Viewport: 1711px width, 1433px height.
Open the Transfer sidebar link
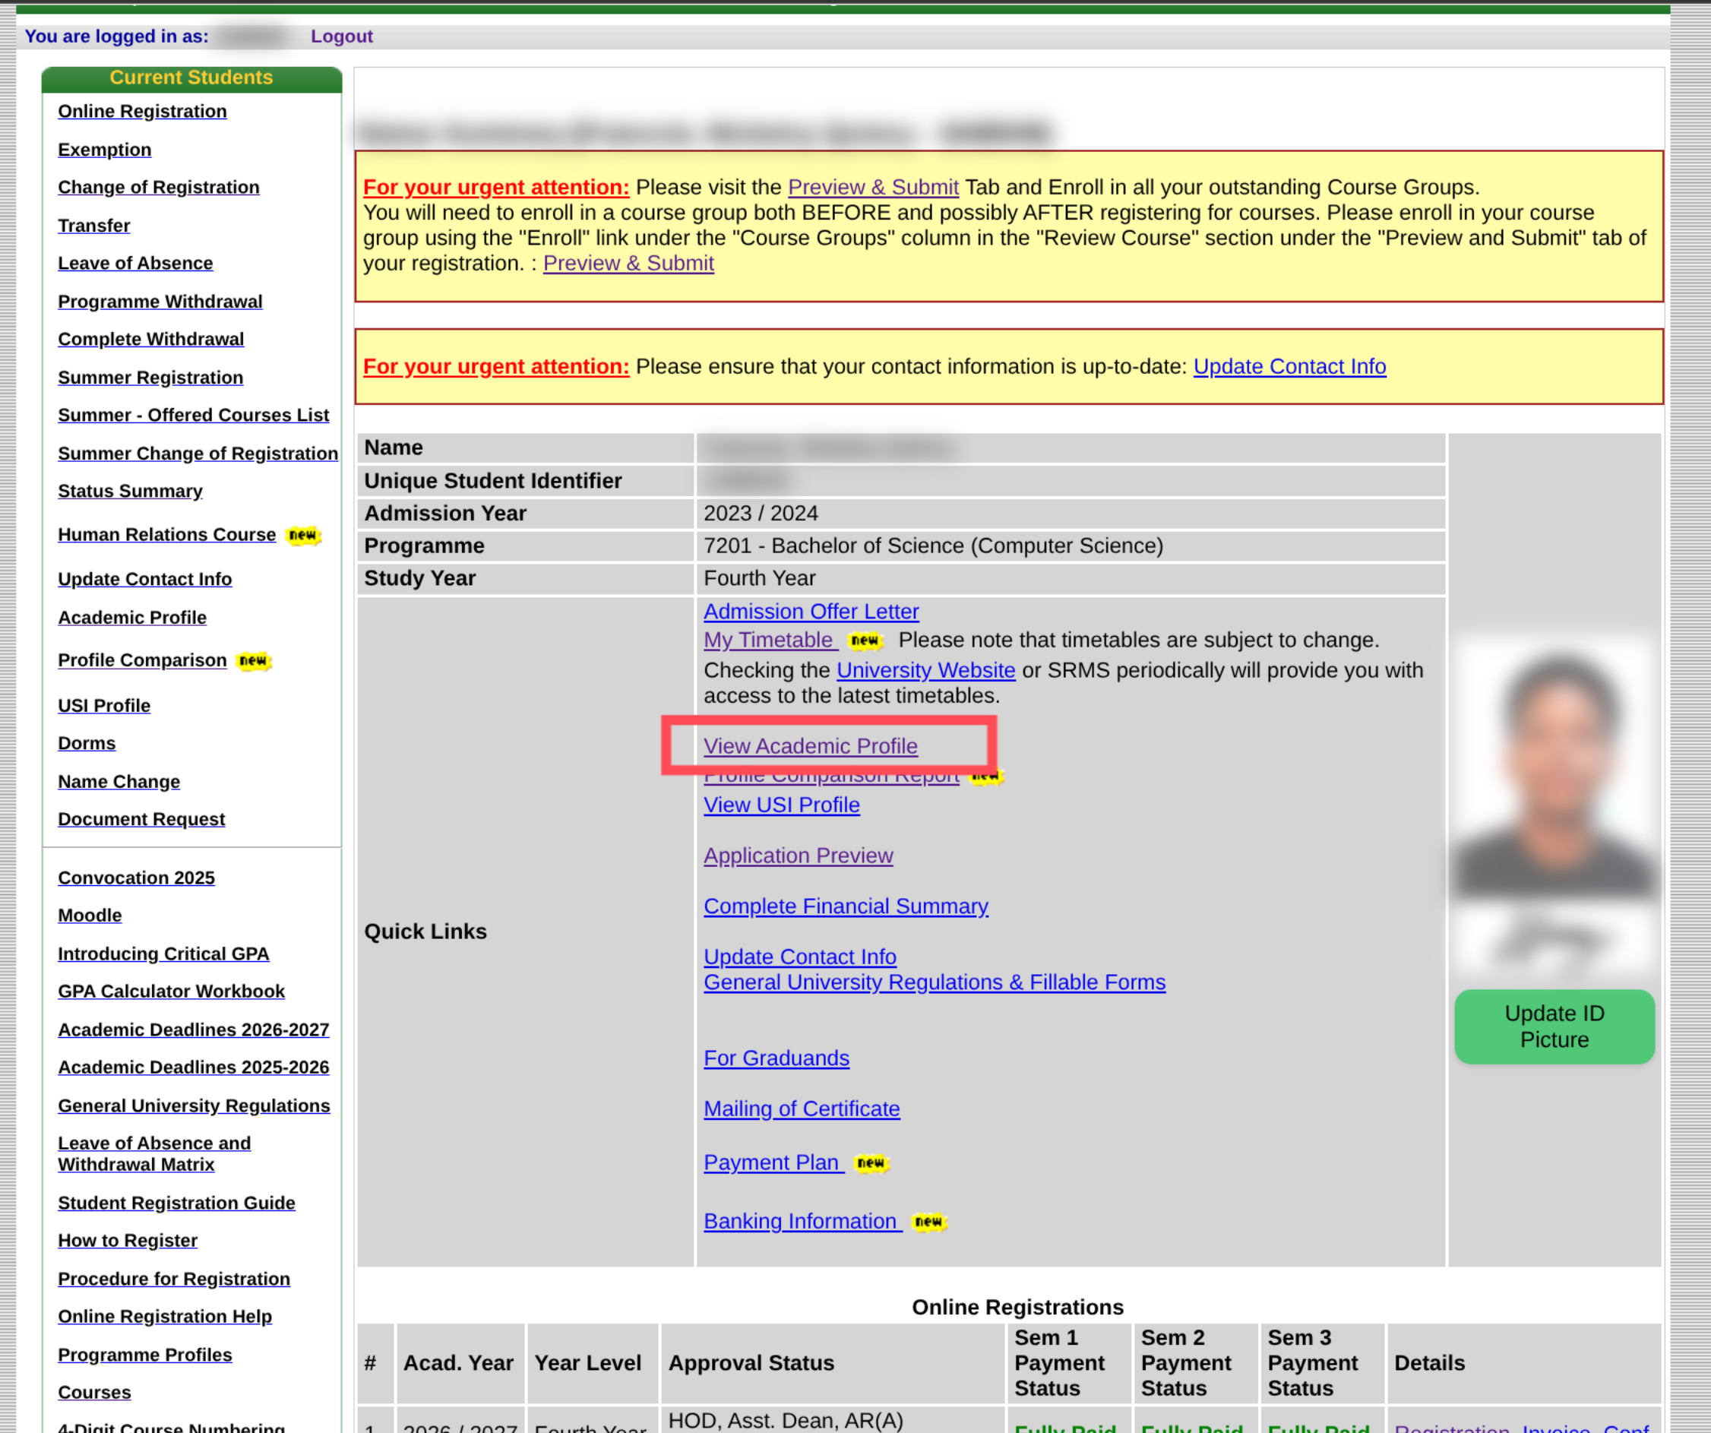click(x=93, y=225)
